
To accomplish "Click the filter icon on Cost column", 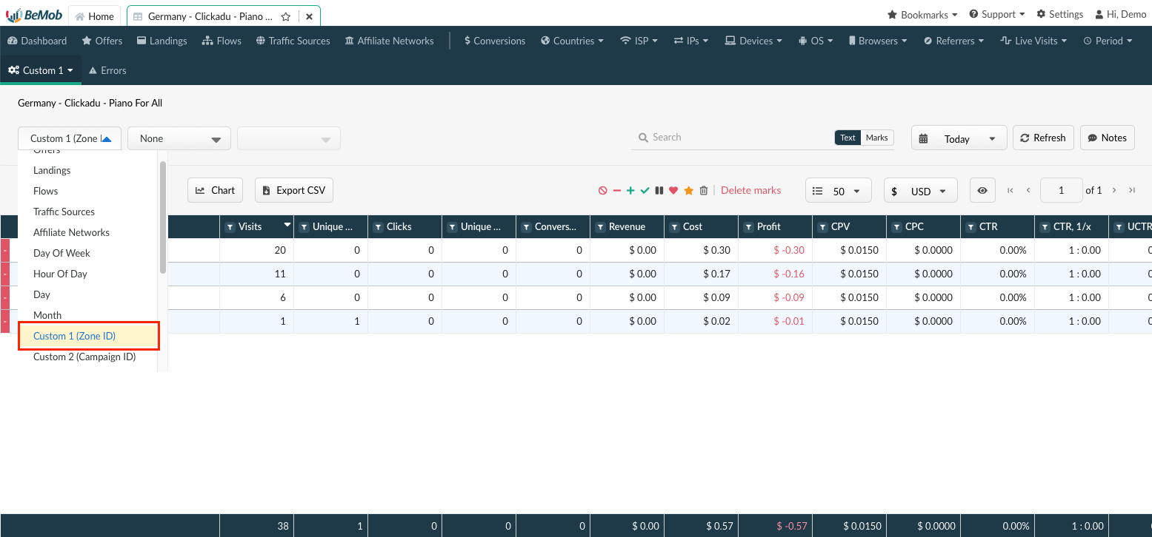I will (x=674, y=227).
